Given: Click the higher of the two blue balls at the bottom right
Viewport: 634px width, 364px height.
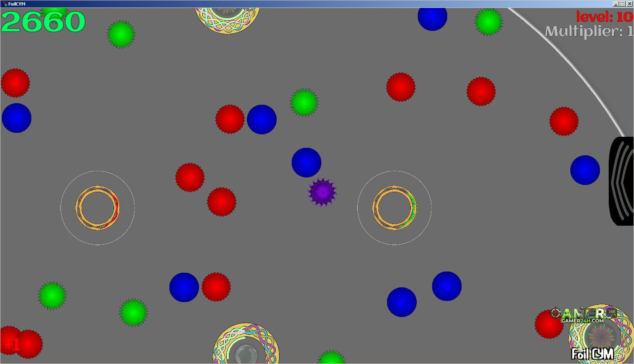Looking at the screenshot, I should pos(447,286).
